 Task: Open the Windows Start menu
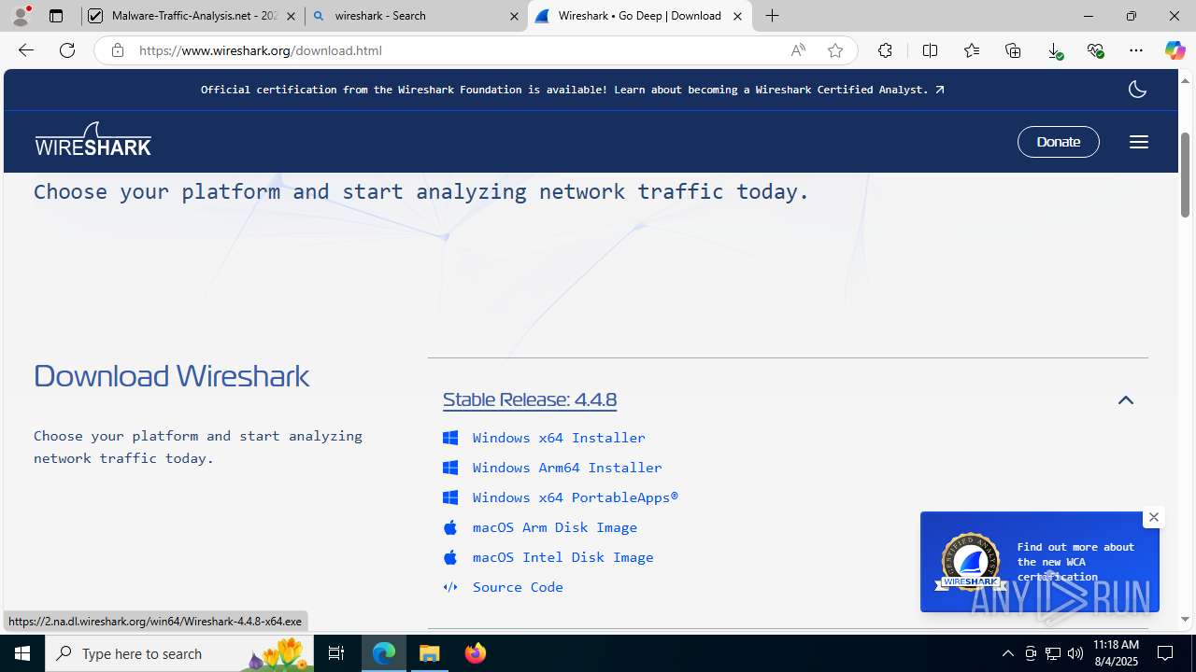point(22,653)
